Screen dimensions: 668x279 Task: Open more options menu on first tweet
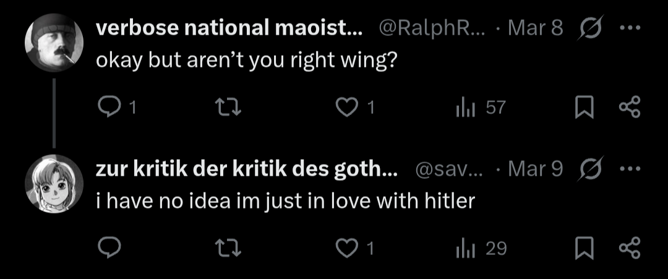pos(629,28)
